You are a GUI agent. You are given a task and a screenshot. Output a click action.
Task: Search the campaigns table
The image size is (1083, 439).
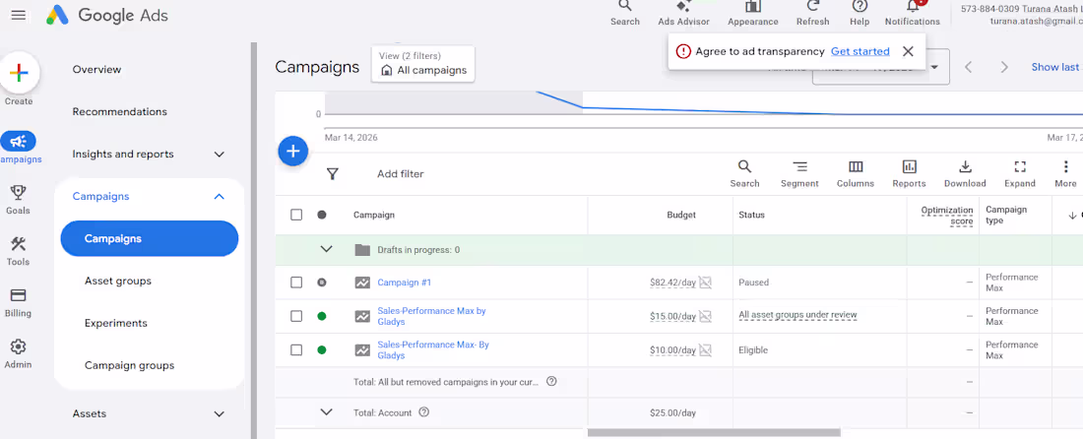coord(744,174)
